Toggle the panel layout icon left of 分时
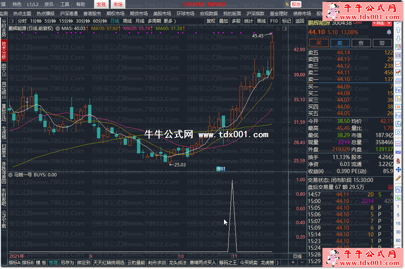Screen dimensions: 405x269 point(12,21)
